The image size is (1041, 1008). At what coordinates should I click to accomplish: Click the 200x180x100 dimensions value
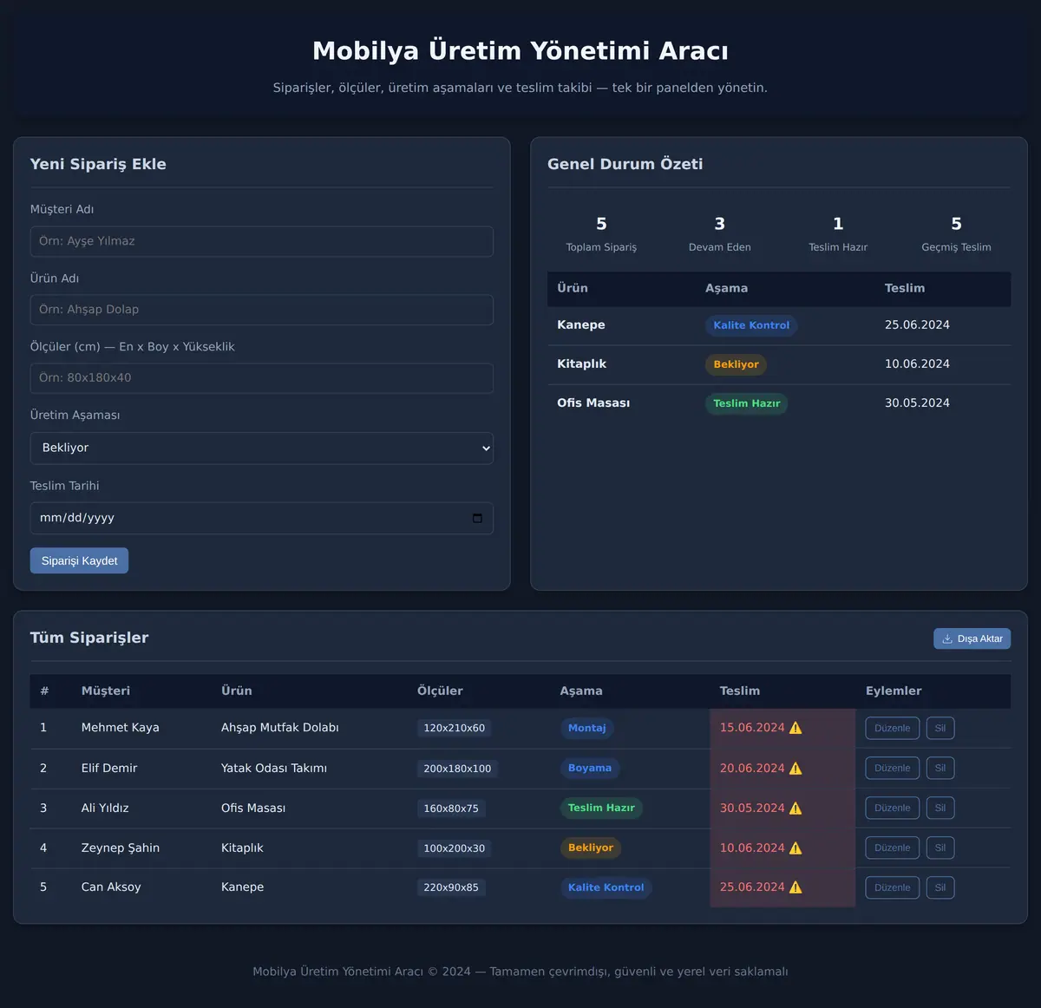(457, 768)
